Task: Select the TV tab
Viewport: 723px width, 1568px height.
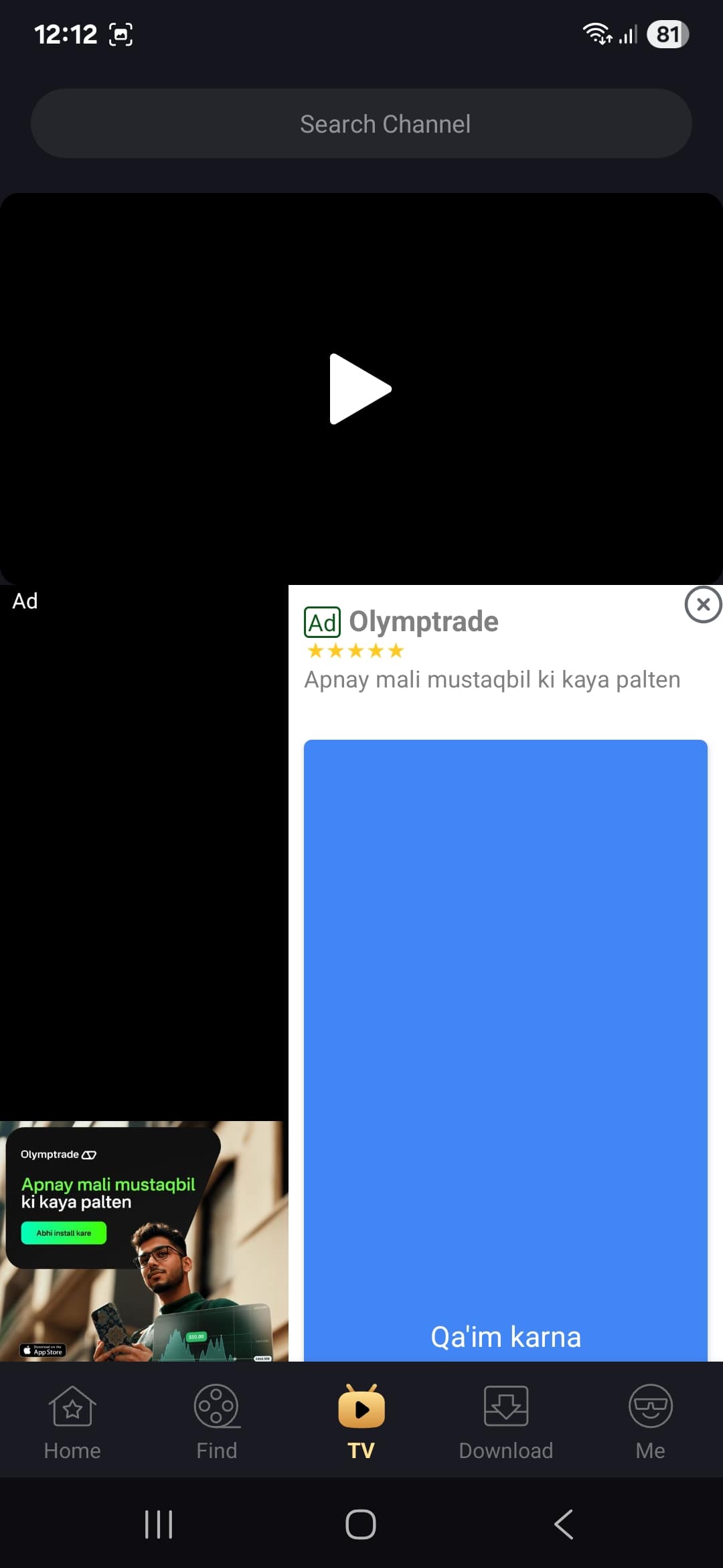Action: click(x=361, y=1422)
